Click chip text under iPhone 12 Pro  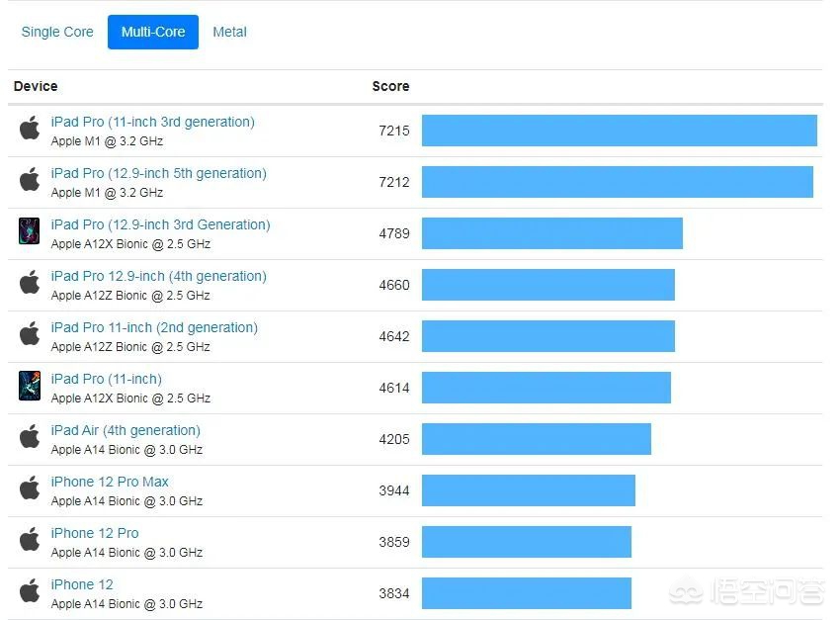click(126, 553)
